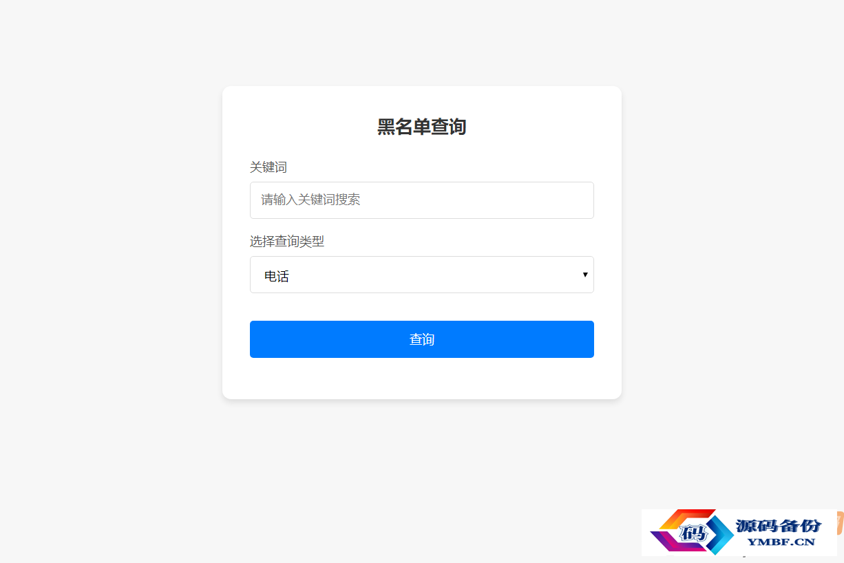Screen dimensions: 844x563
Task: Click the 码 character logo icon
Action: coord(693,532)
